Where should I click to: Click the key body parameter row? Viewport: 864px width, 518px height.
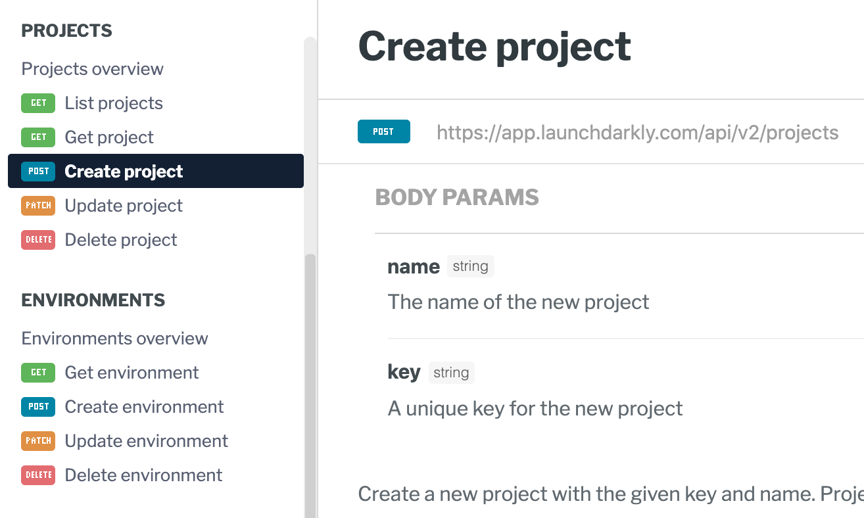click(625, 391)
